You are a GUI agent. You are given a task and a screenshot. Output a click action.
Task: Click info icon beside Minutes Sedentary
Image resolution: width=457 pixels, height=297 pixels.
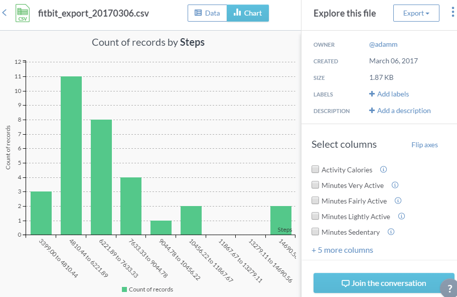[x=391, y=232]
